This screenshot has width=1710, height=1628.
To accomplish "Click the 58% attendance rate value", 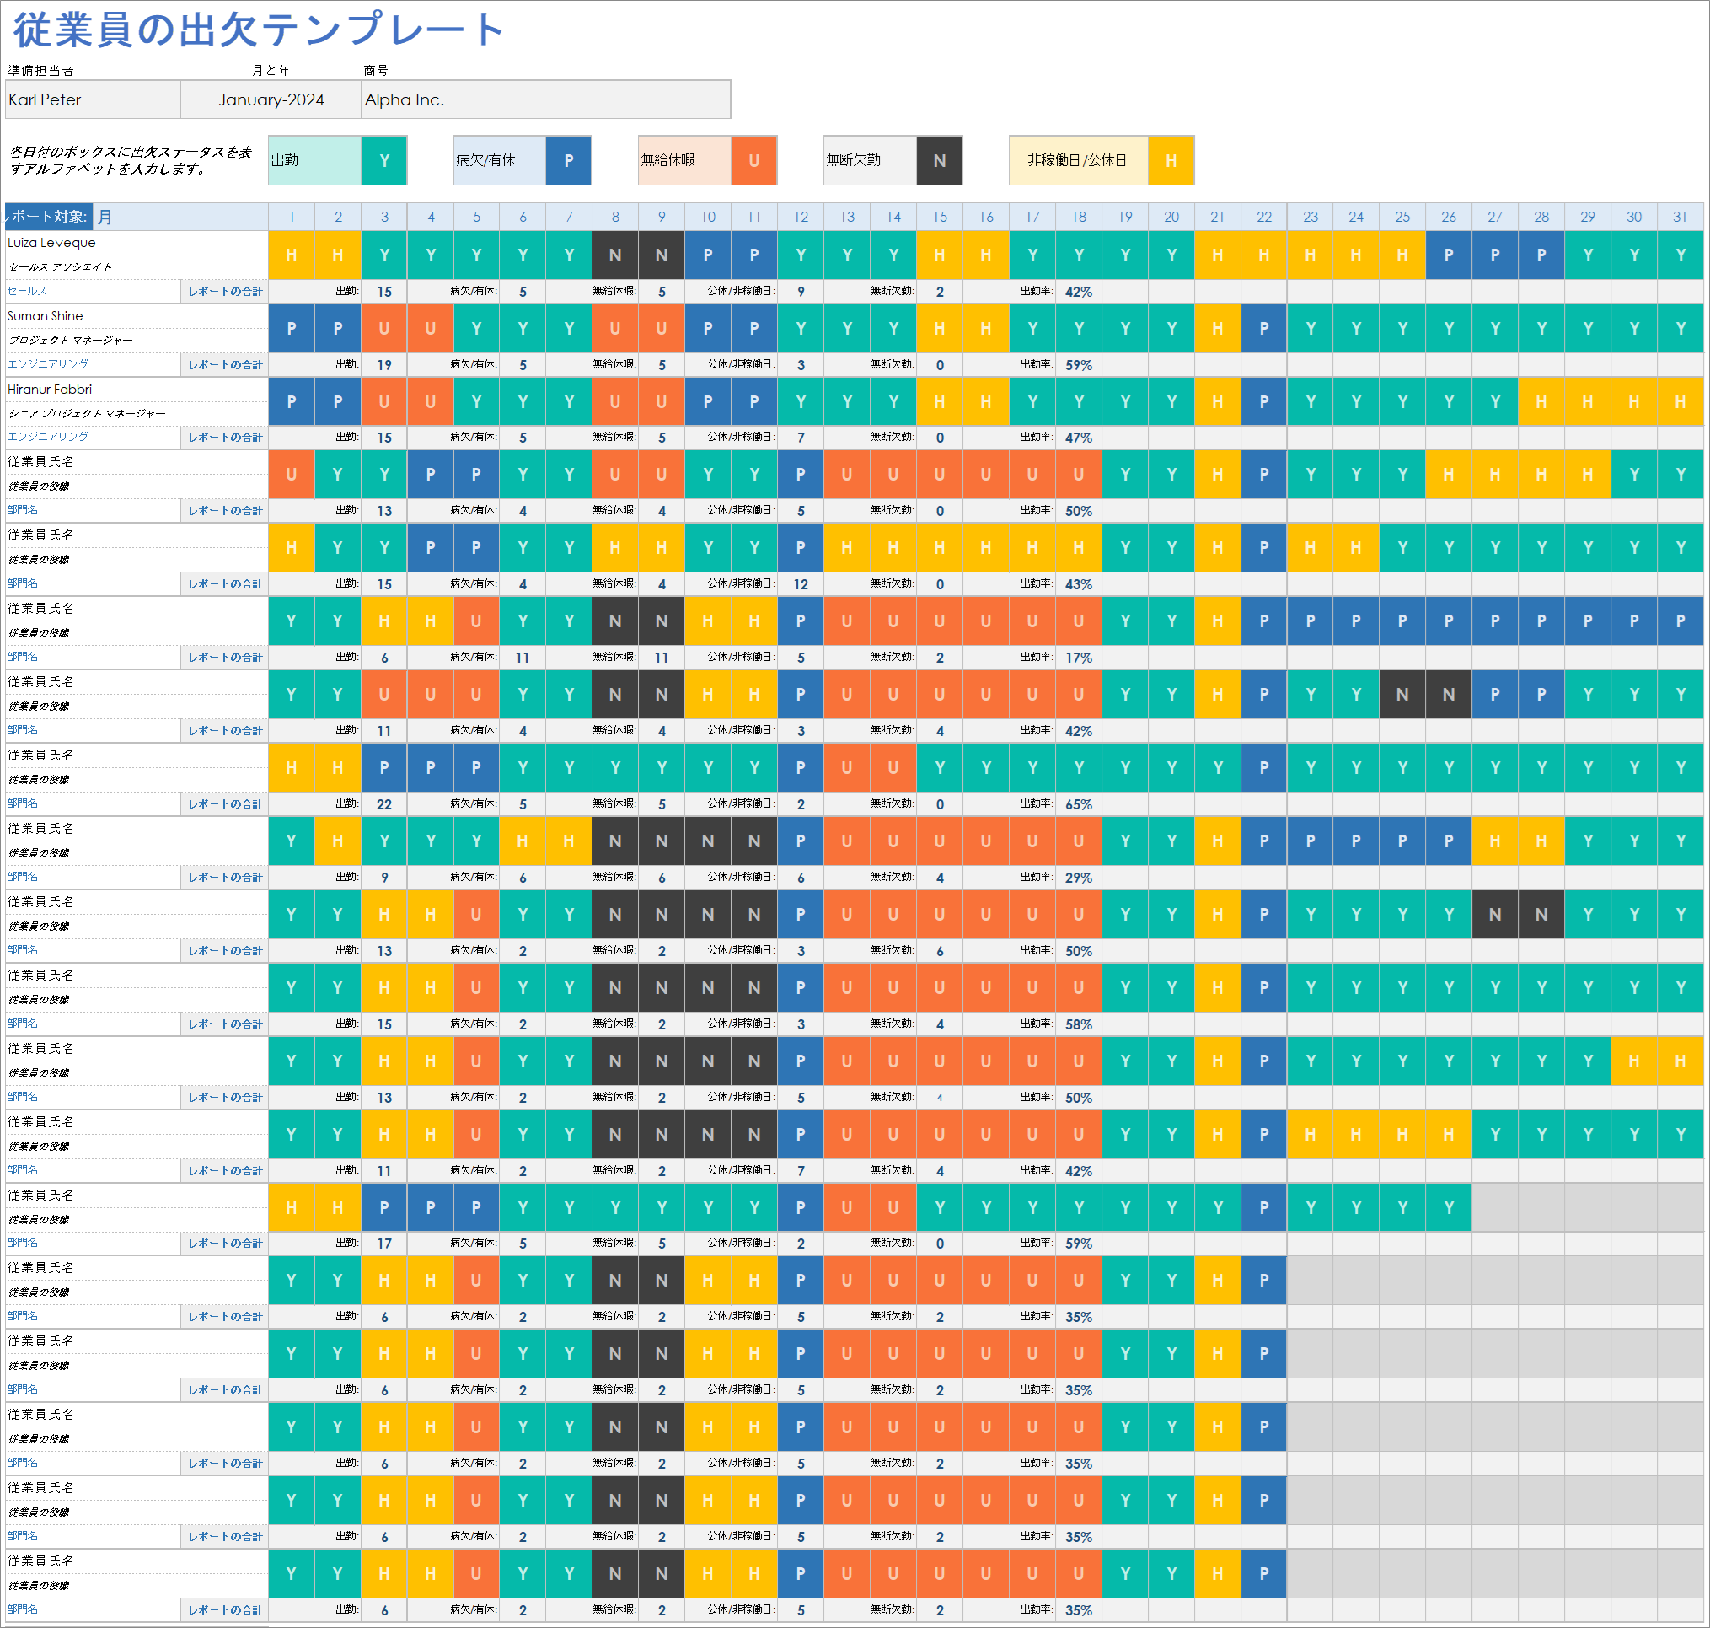I will [1079, 1025].
